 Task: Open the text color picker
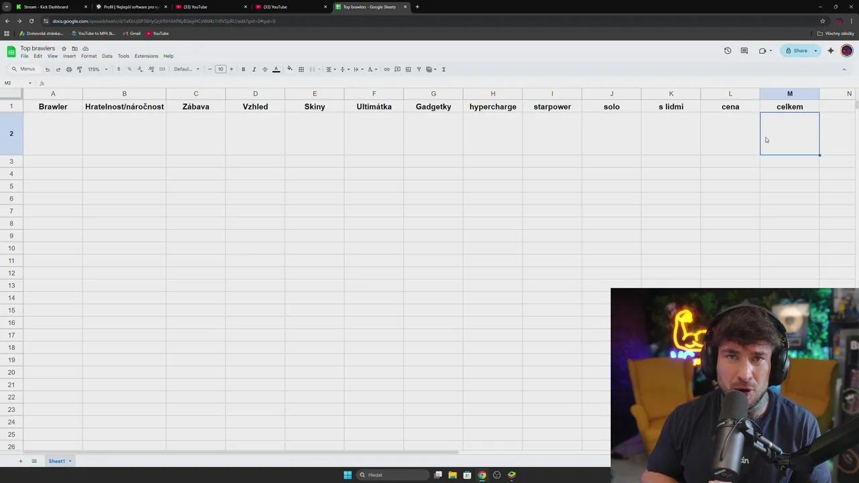pos(276,69)
